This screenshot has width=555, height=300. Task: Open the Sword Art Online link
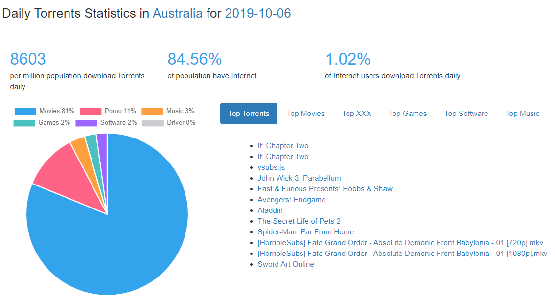click(x=286, y=264)
